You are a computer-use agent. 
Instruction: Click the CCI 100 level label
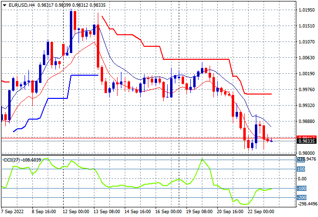pyautogui.click(x=301, y=169)
